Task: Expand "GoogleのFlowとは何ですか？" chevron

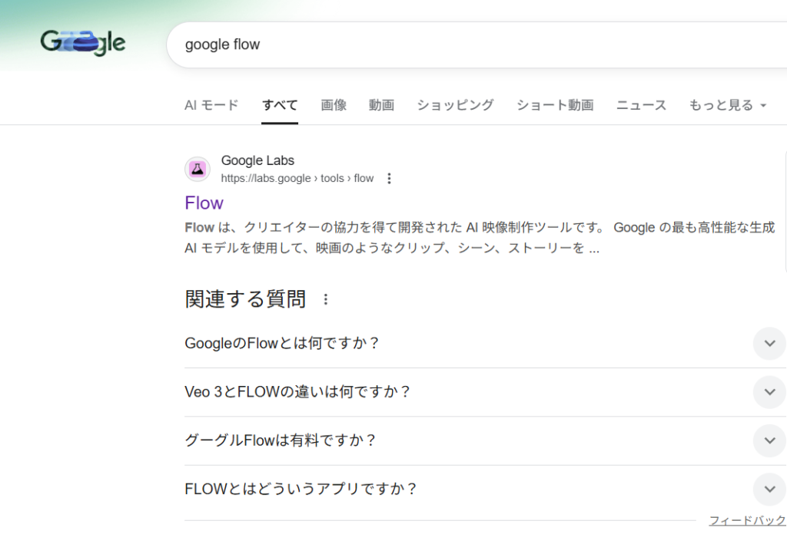Action: point(769,343)
